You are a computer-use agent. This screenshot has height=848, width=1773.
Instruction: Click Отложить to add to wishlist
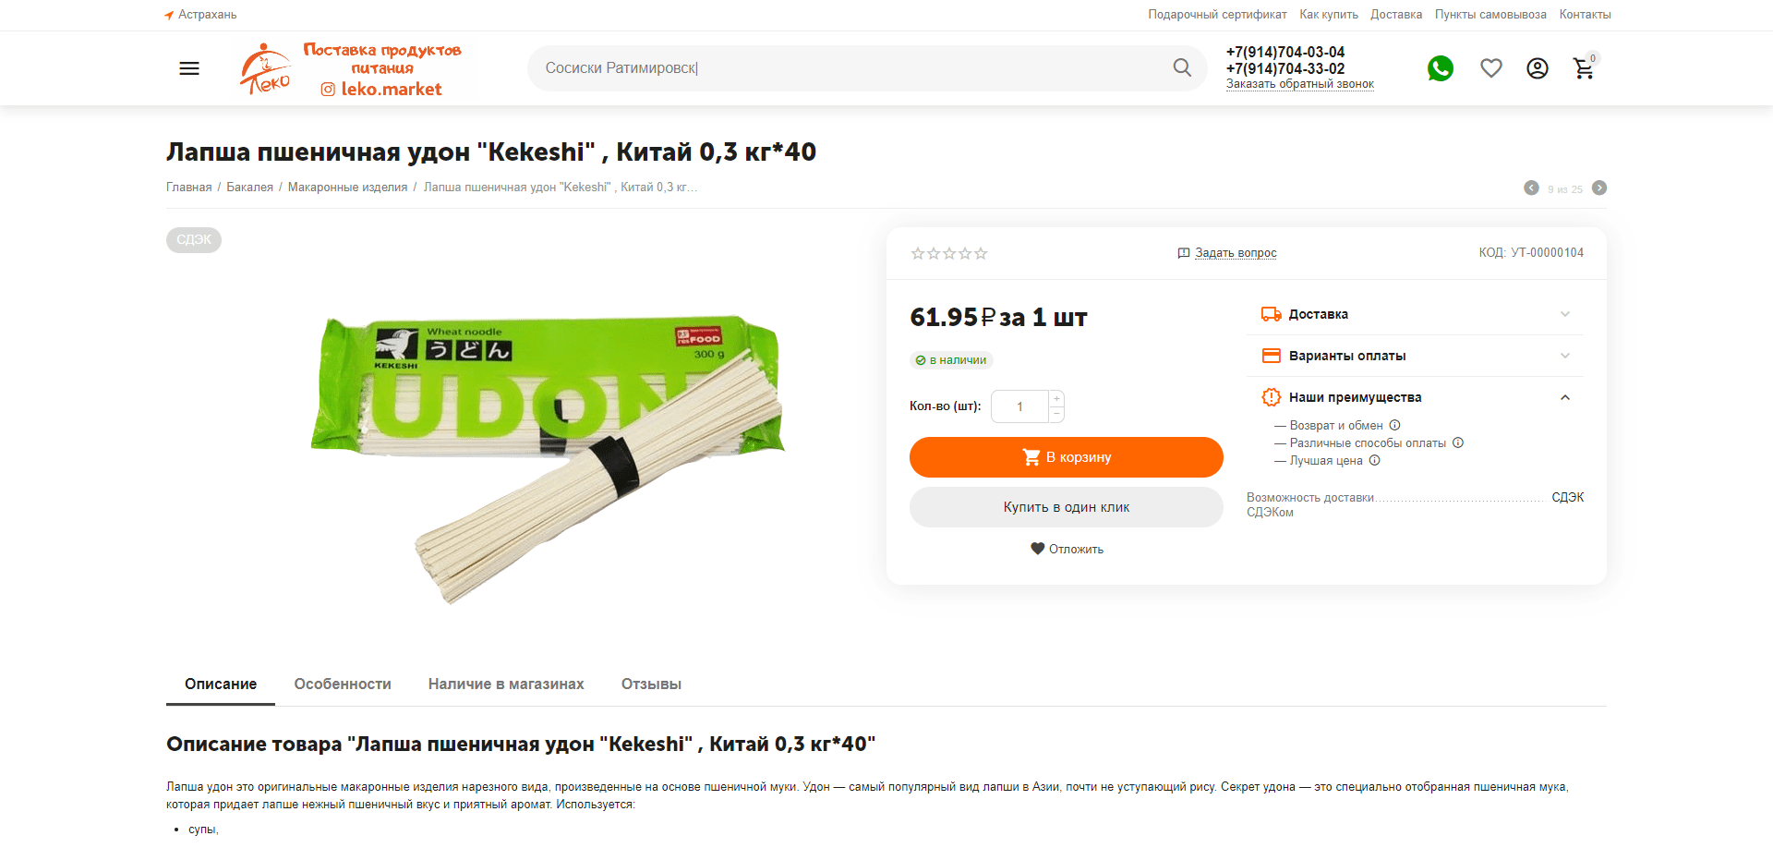(1067, 549)
